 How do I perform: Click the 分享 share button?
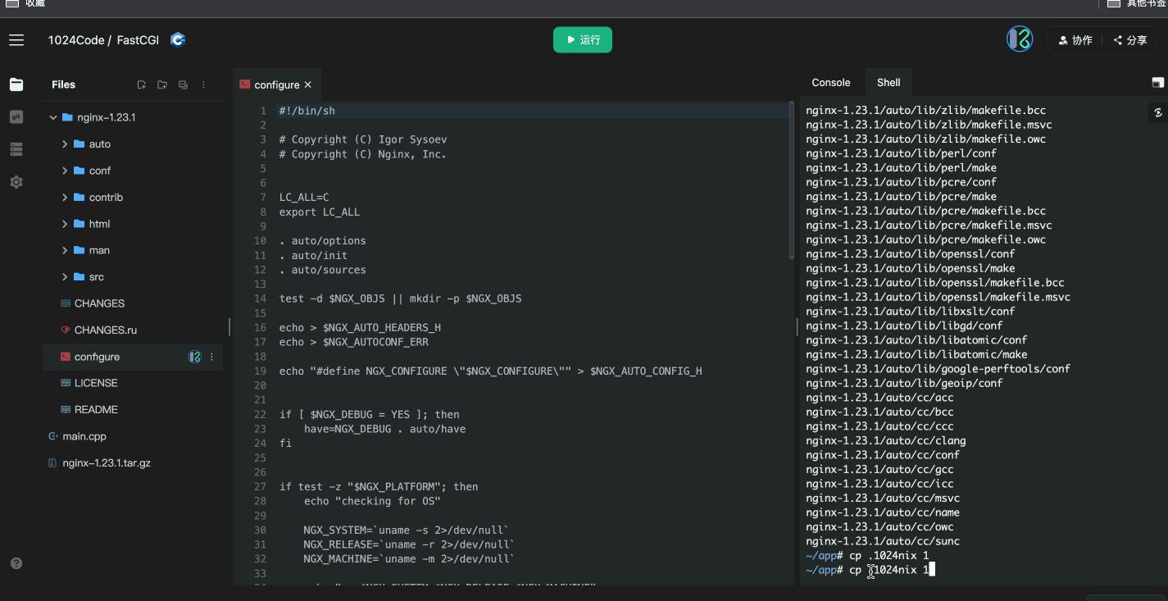click(1130, 40)
